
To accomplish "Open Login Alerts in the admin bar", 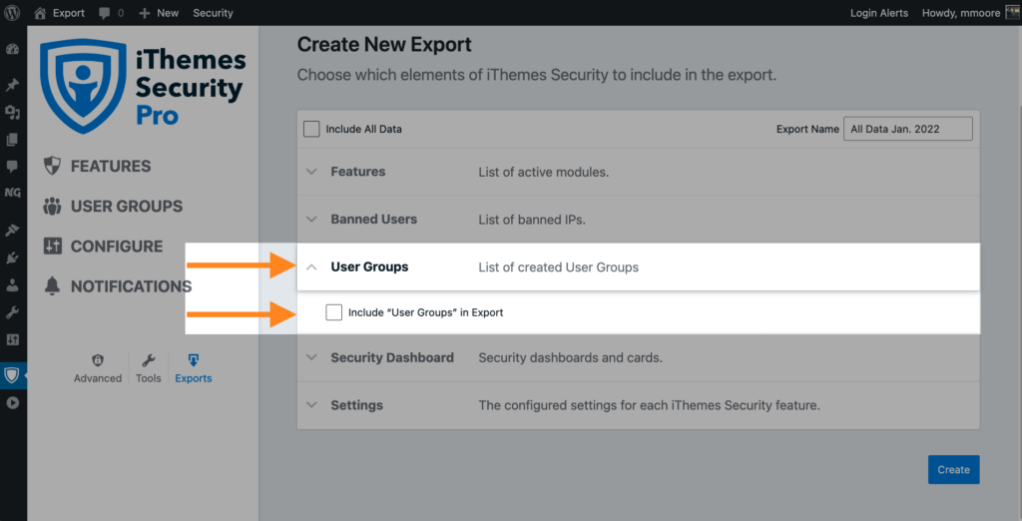I will (878, 13).
